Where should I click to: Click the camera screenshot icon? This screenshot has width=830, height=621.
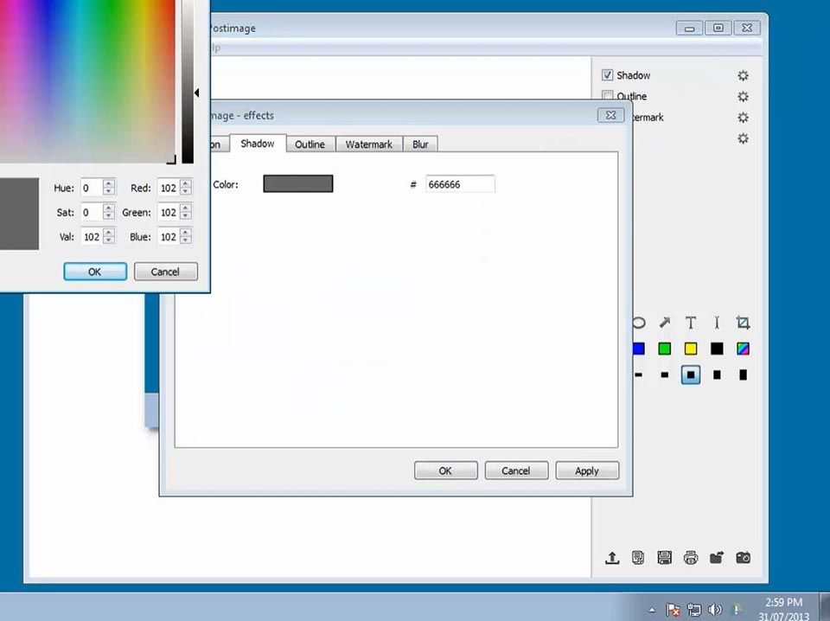(x=743, y=558)
